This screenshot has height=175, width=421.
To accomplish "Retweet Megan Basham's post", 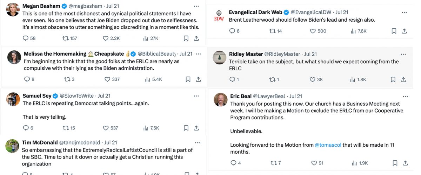I will 65,38.
